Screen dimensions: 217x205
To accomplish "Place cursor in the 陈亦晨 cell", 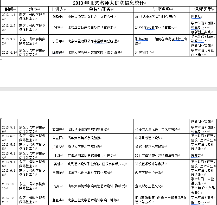I will click(x=56, y=52).
